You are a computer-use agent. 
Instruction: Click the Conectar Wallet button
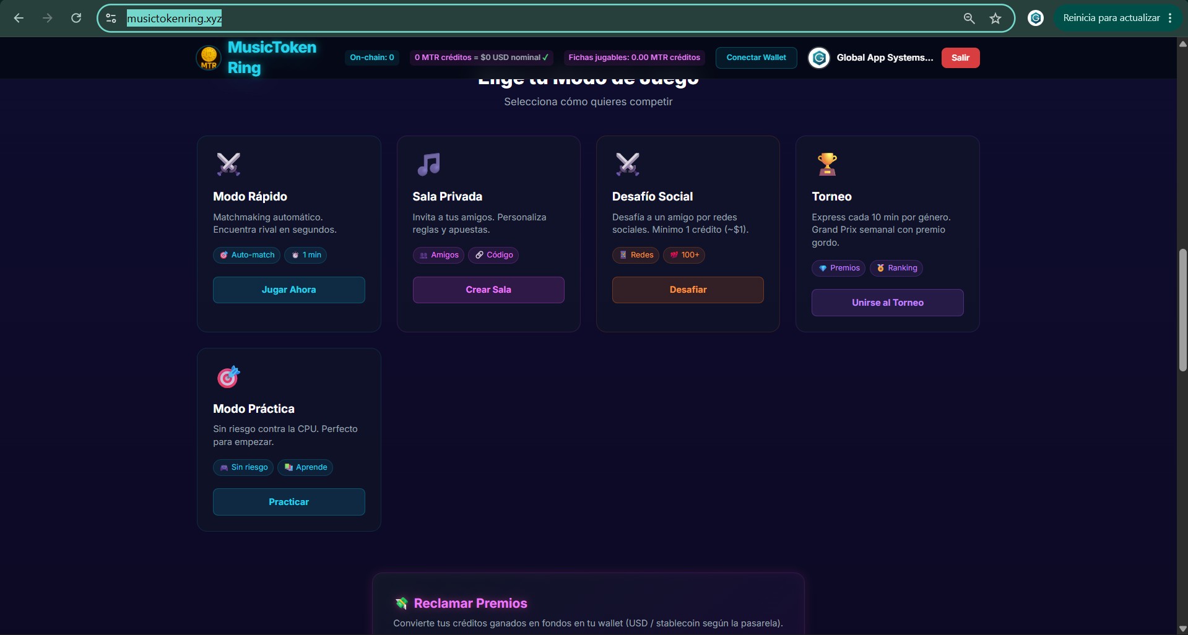click(757, 58)
